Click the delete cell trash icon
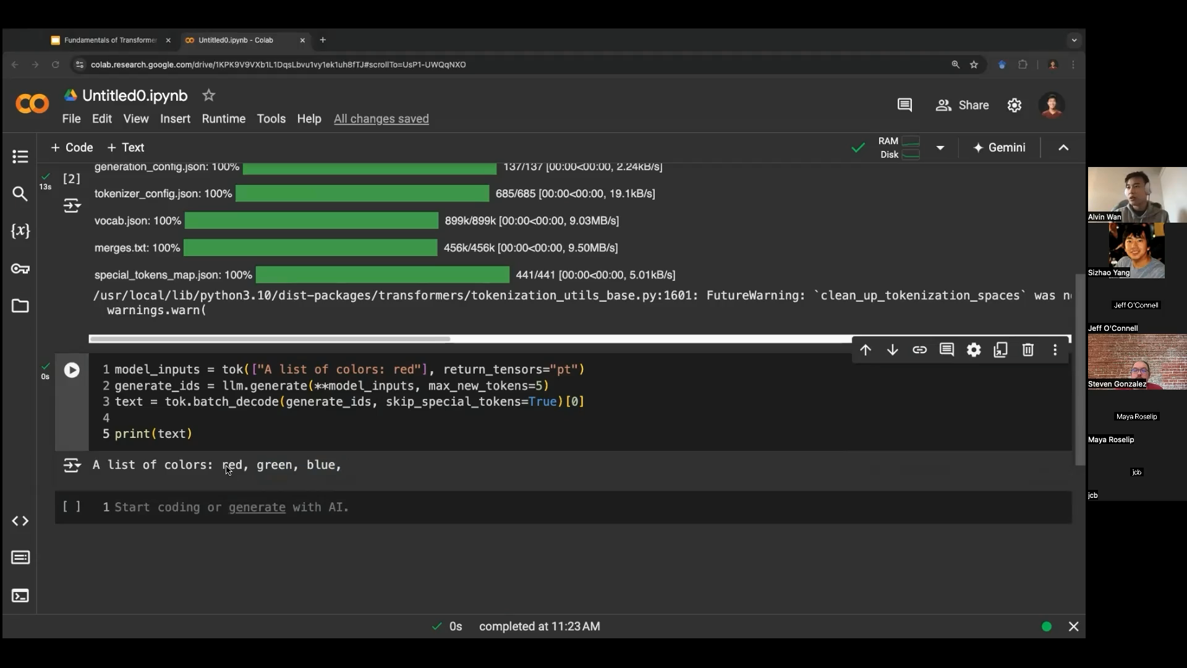The height and width of the screenshot is (668, 1187). tap(1028, 349)
